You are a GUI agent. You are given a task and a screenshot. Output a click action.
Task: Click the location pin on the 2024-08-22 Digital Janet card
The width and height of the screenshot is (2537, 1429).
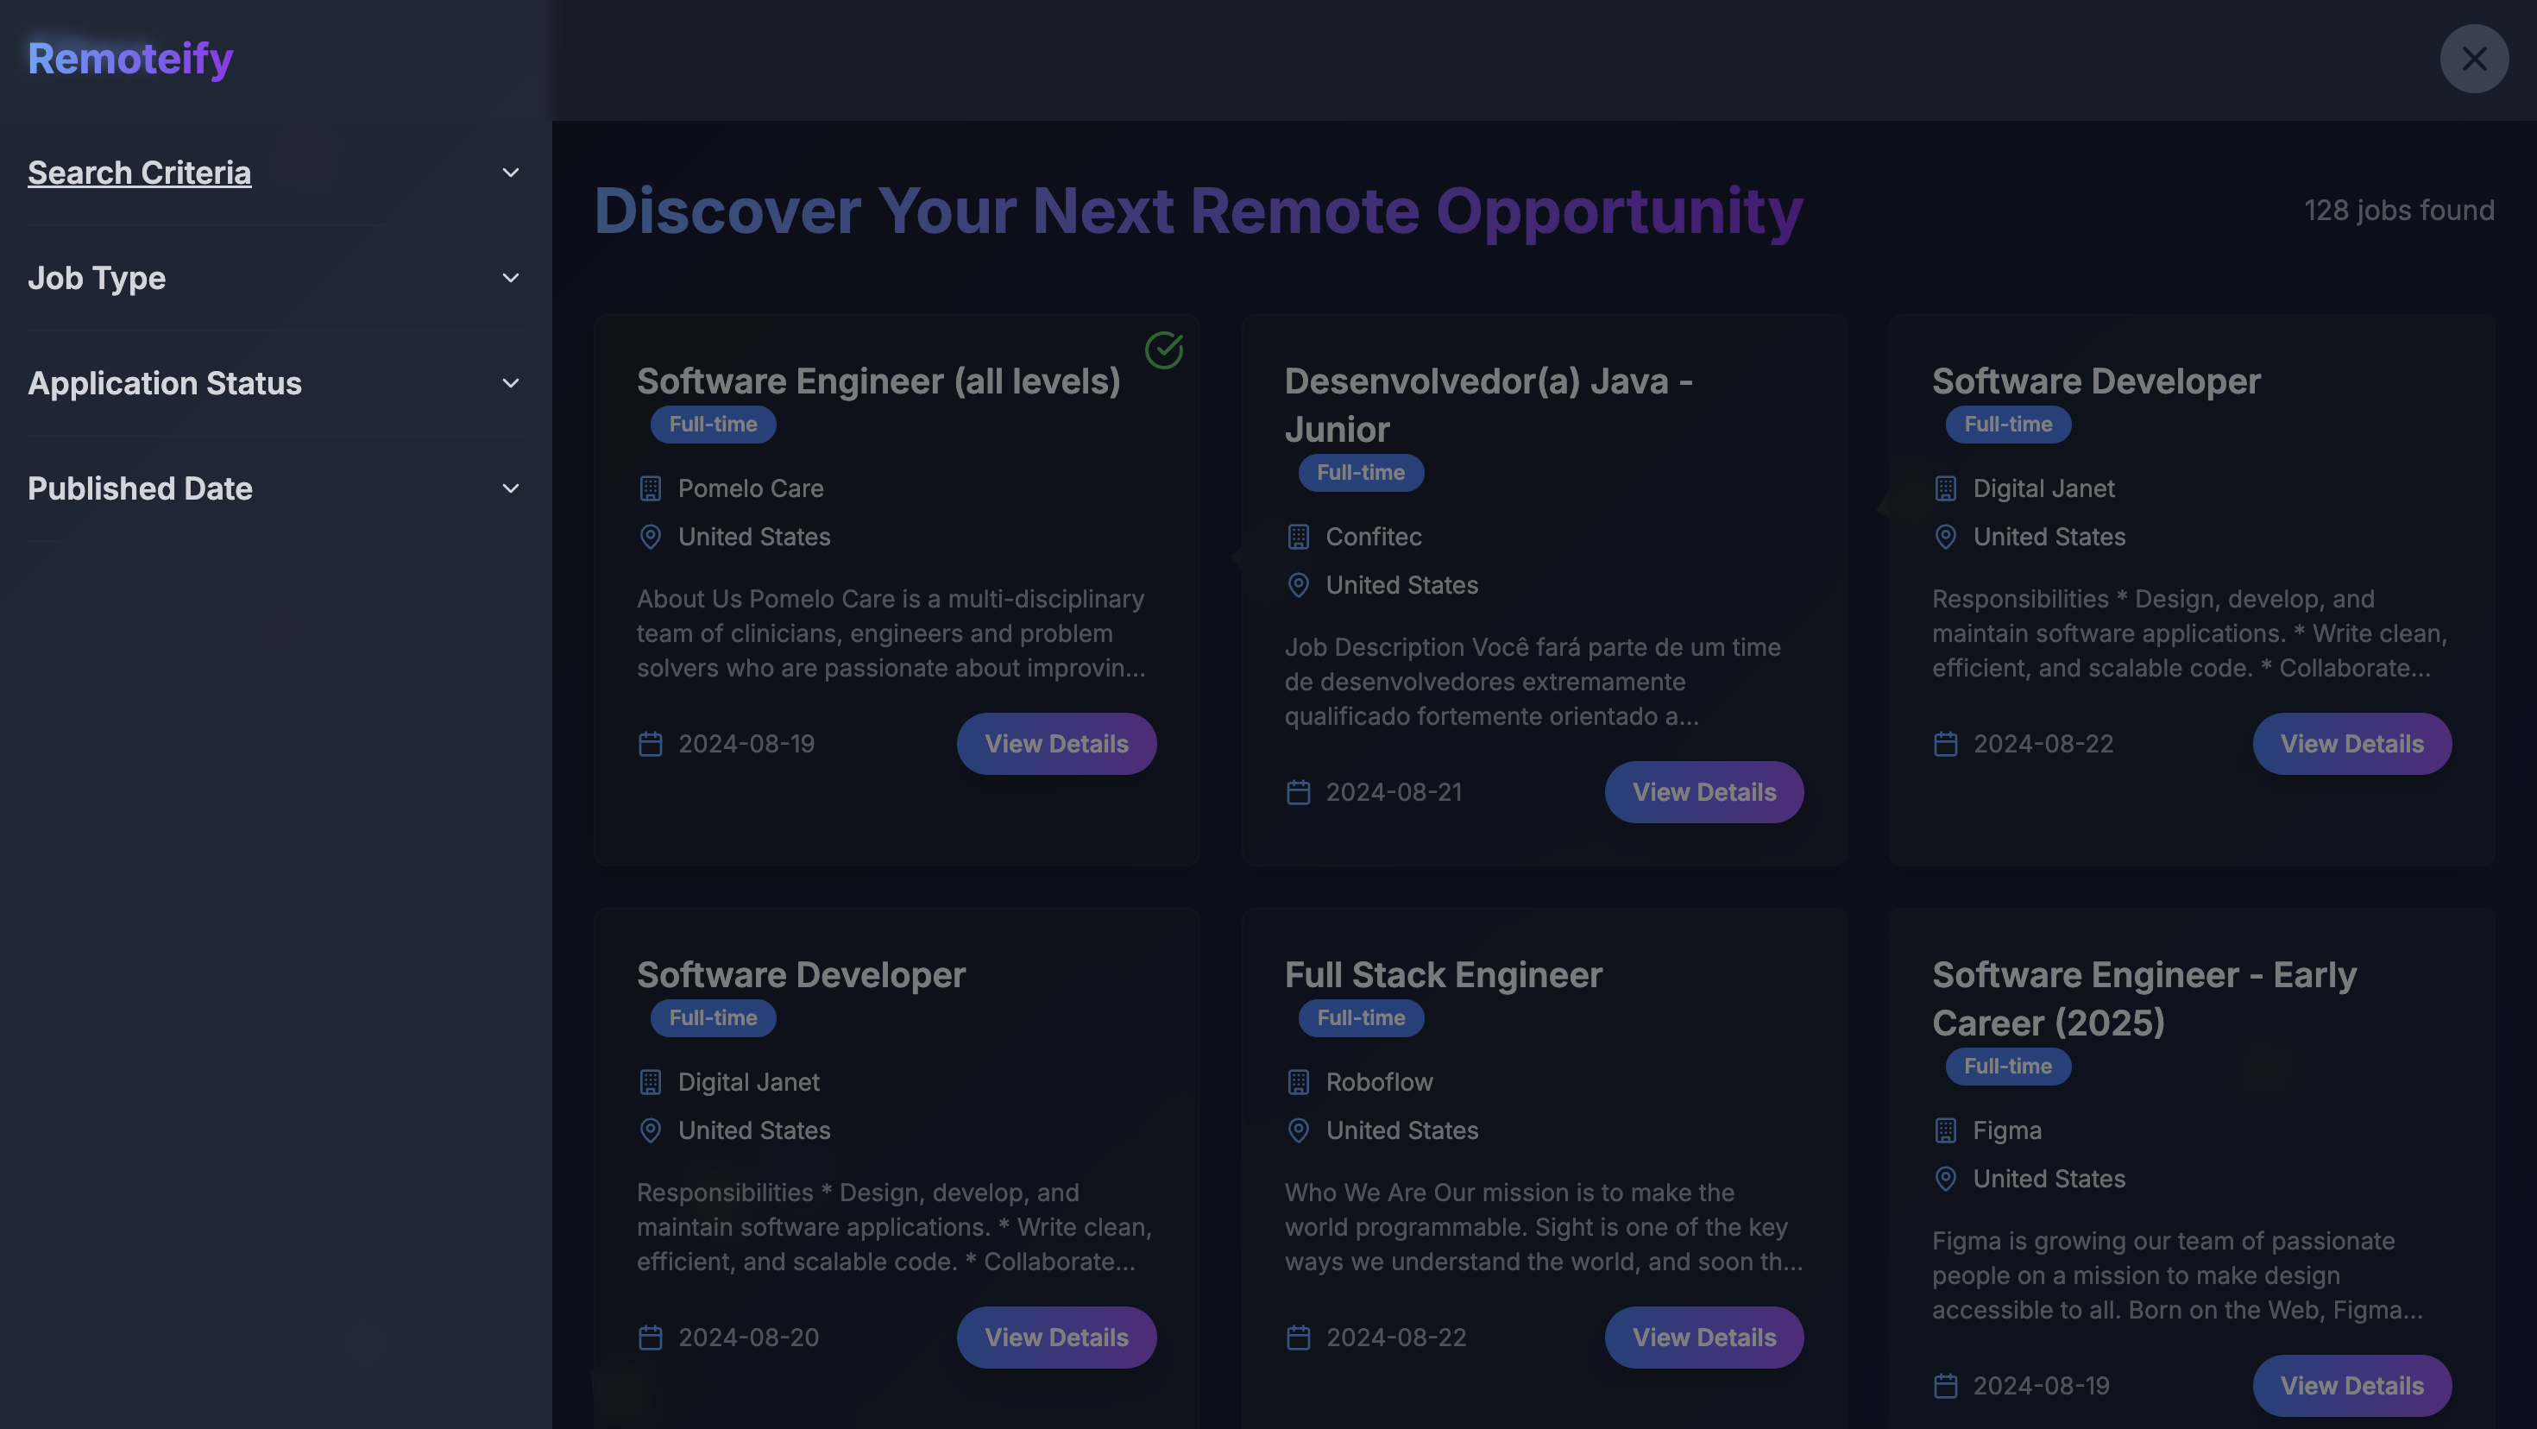(x=1945, y=537)
